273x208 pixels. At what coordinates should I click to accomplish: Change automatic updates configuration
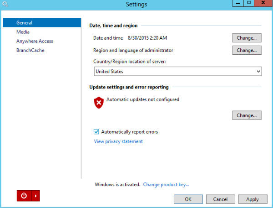point(247,115)
